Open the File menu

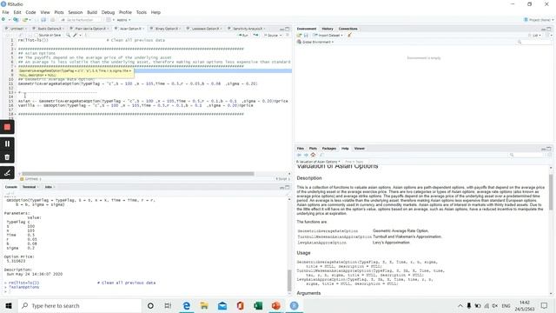5,12
